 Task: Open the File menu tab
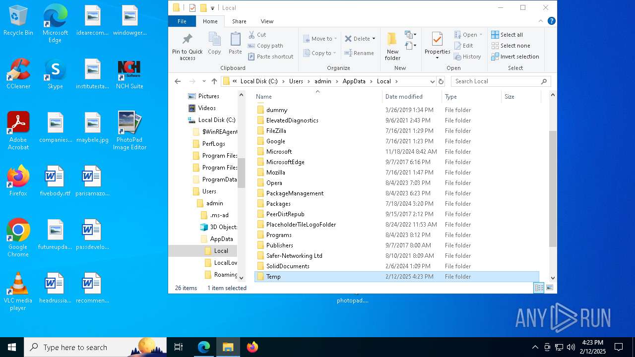coord(182,21)
